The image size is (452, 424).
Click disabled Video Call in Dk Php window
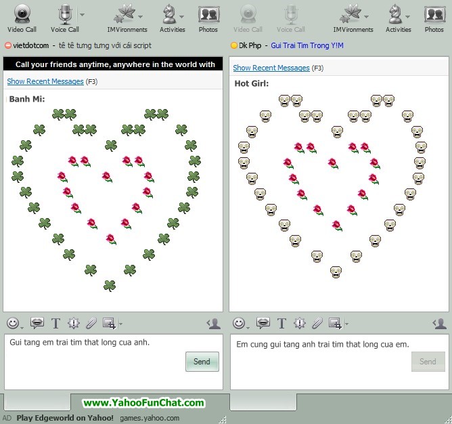coord(248,18)
